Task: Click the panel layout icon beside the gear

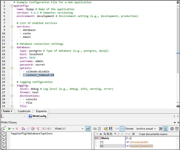Action: (177, 129)
